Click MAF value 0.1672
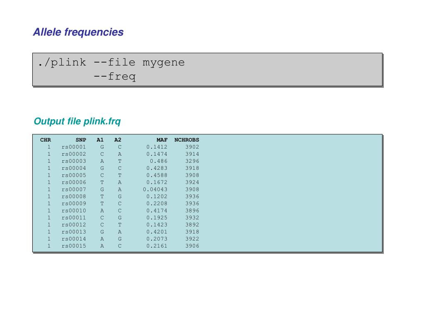The width and height of the screenshot is (424, 318). pos(157,182)
